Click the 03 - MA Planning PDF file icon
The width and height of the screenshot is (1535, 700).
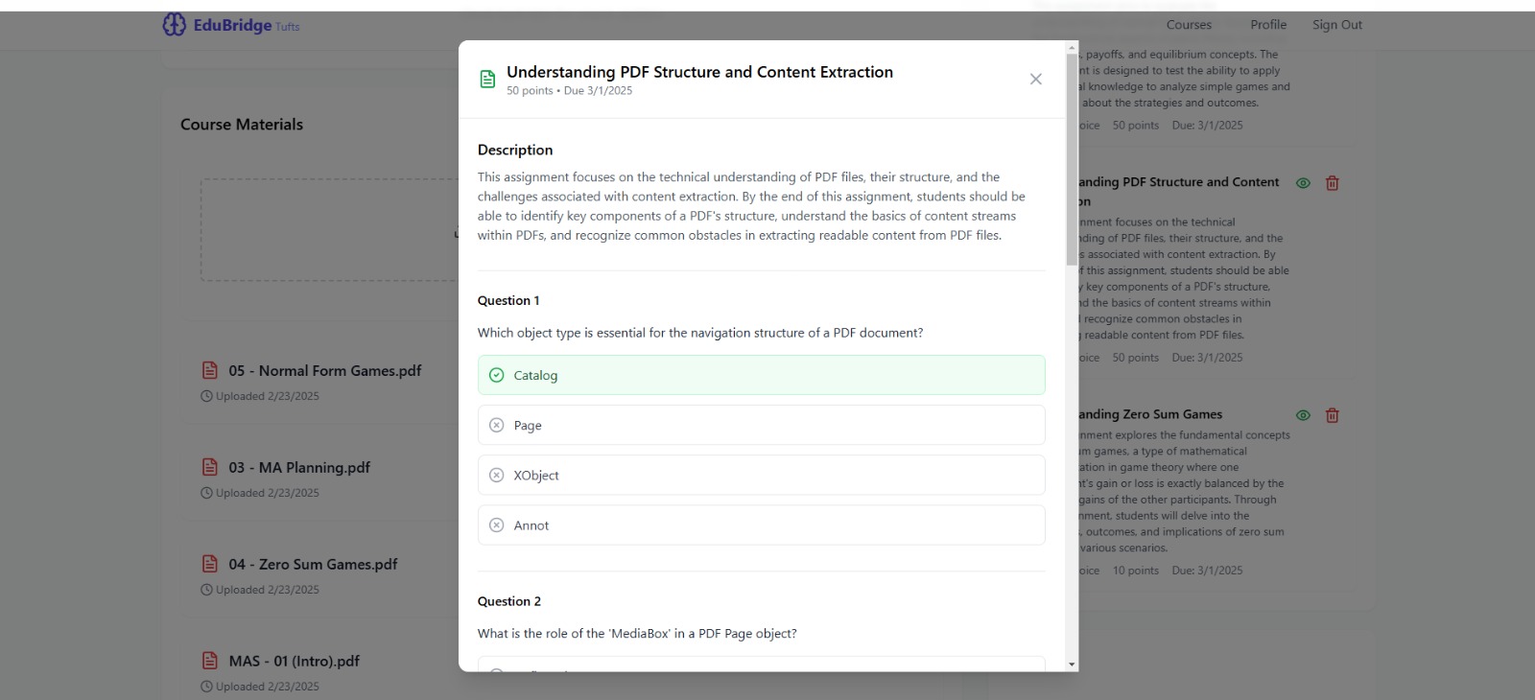(x=209, y=467)
